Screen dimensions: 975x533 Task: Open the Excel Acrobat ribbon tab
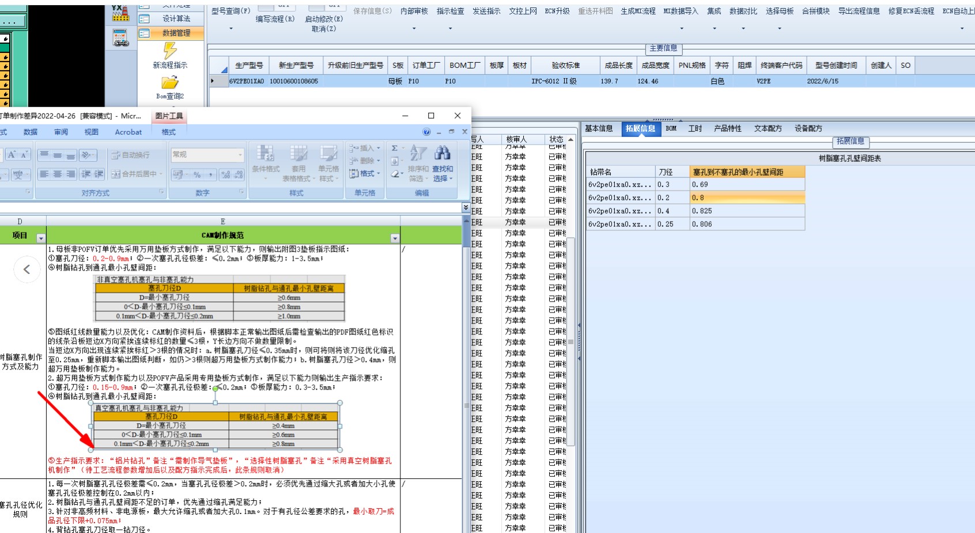[129, 132]
